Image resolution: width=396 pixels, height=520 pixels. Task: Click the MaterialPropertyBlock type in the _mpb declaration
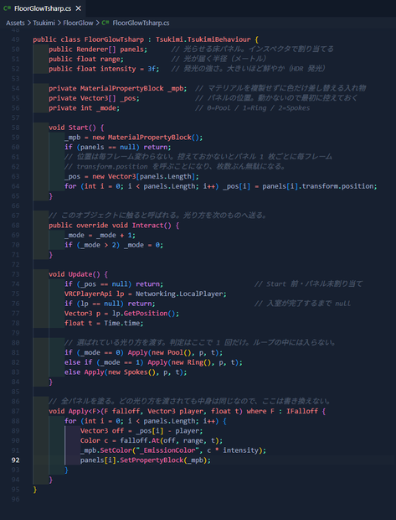(x=122, y=88)
